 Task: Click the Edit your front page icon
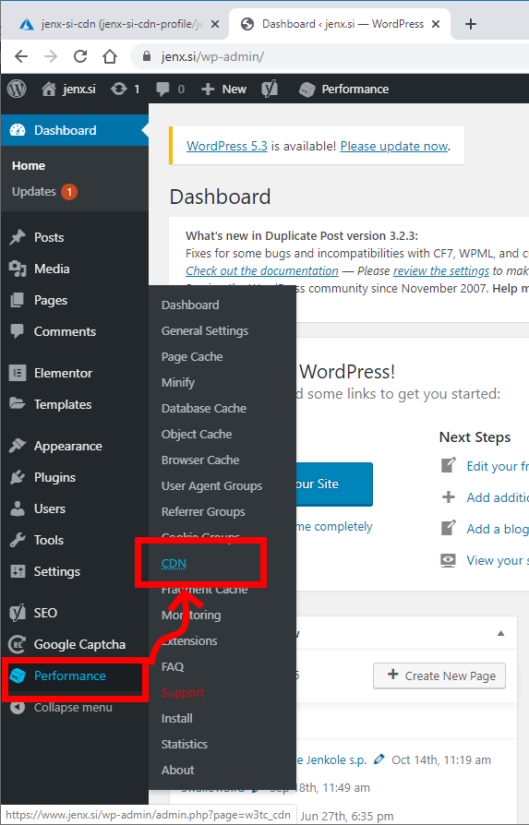tap(448, 466)
